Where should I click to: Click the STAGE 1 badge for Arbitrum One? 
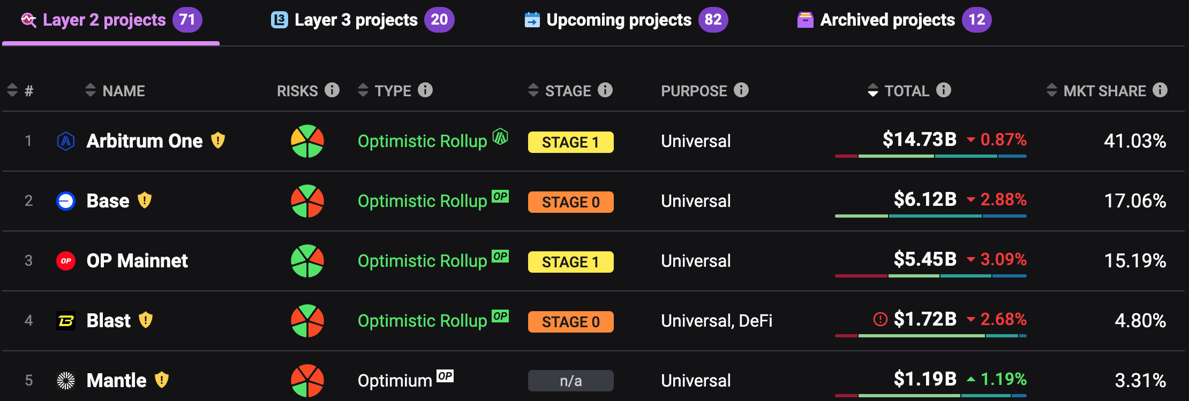click(570, 142)
